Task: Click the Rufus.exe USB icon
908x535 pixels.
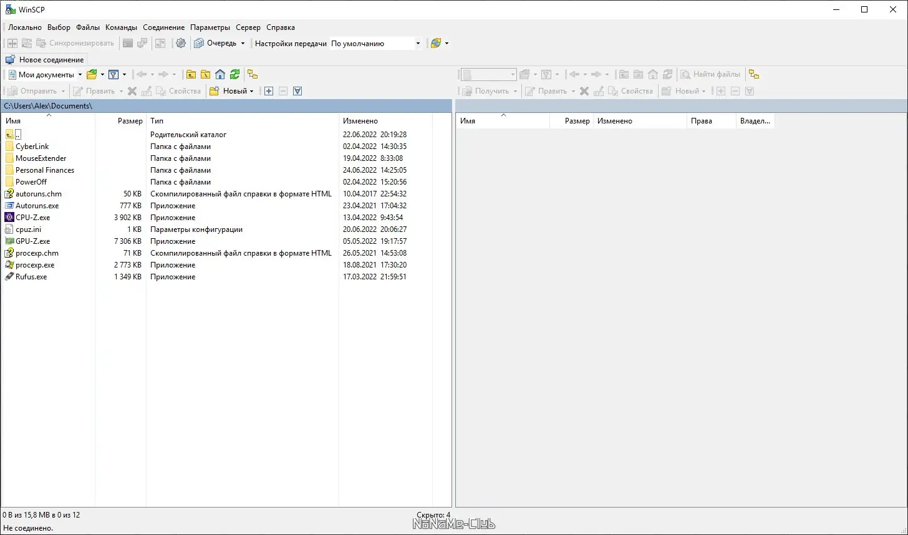Action: click(9, 277)
